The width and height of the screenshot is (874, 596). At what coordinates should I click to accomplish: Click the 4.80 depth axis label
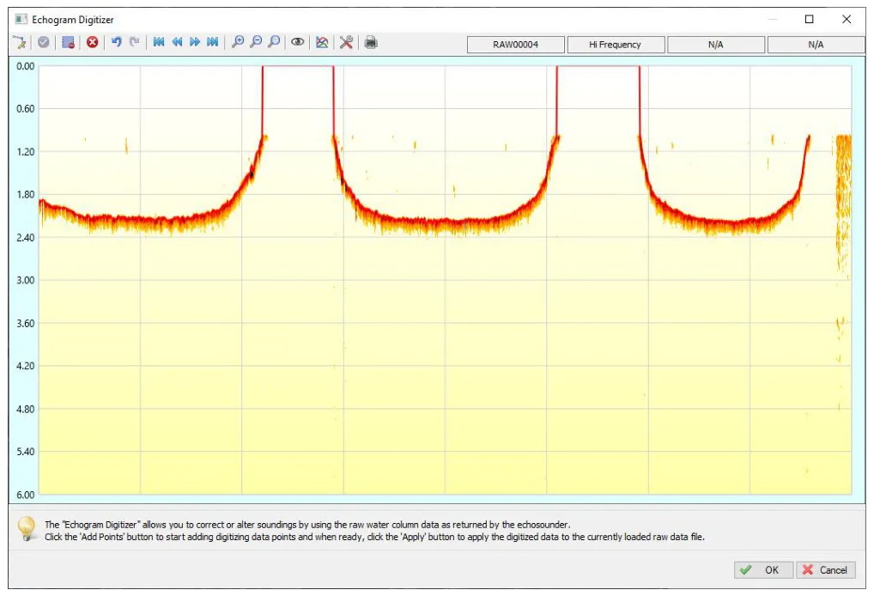[x=25, y=410]
